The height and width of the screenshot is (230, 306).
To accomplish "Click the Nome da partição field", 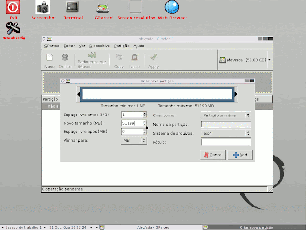I will tap(226, 124).
